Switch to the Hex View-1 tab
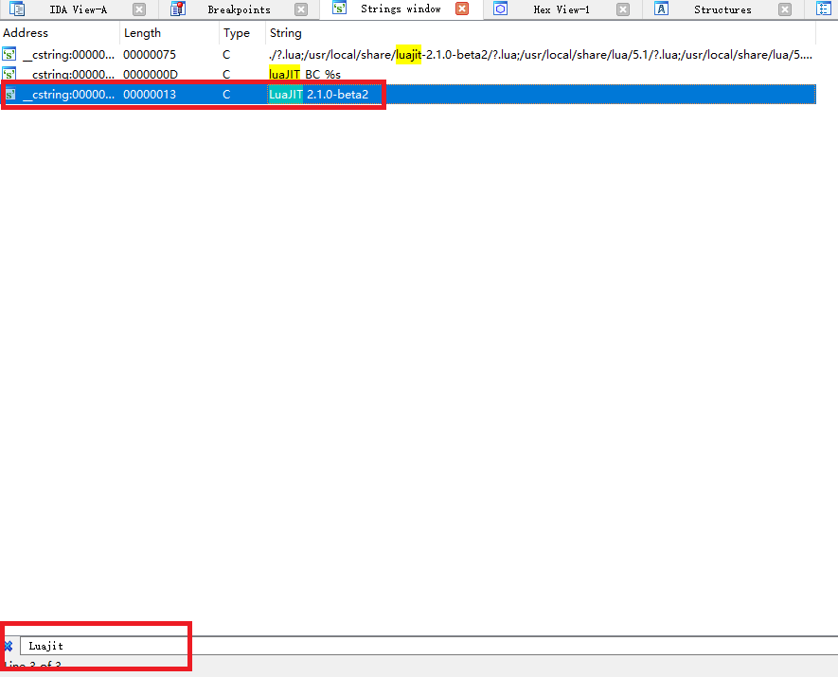The width and height of the screenshot is (838, 677). tap(562, 9)
